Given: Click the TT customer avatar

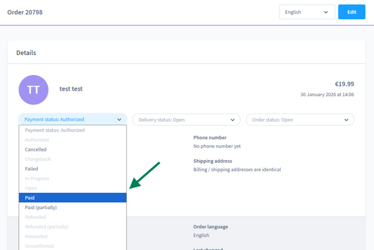Looking at the screenshot, I should (x=34, y=90).
